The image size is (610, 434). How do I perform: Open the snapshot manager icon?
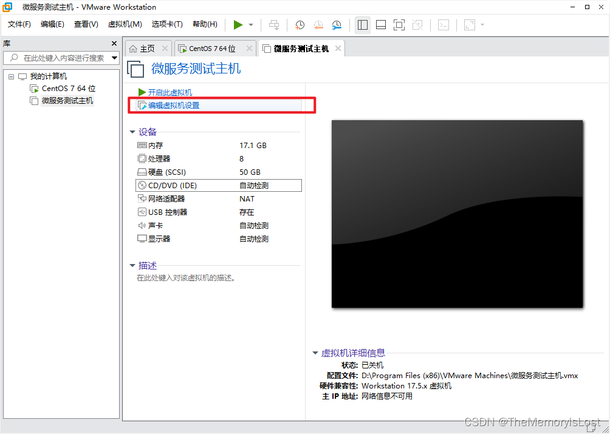click(337, 25)
